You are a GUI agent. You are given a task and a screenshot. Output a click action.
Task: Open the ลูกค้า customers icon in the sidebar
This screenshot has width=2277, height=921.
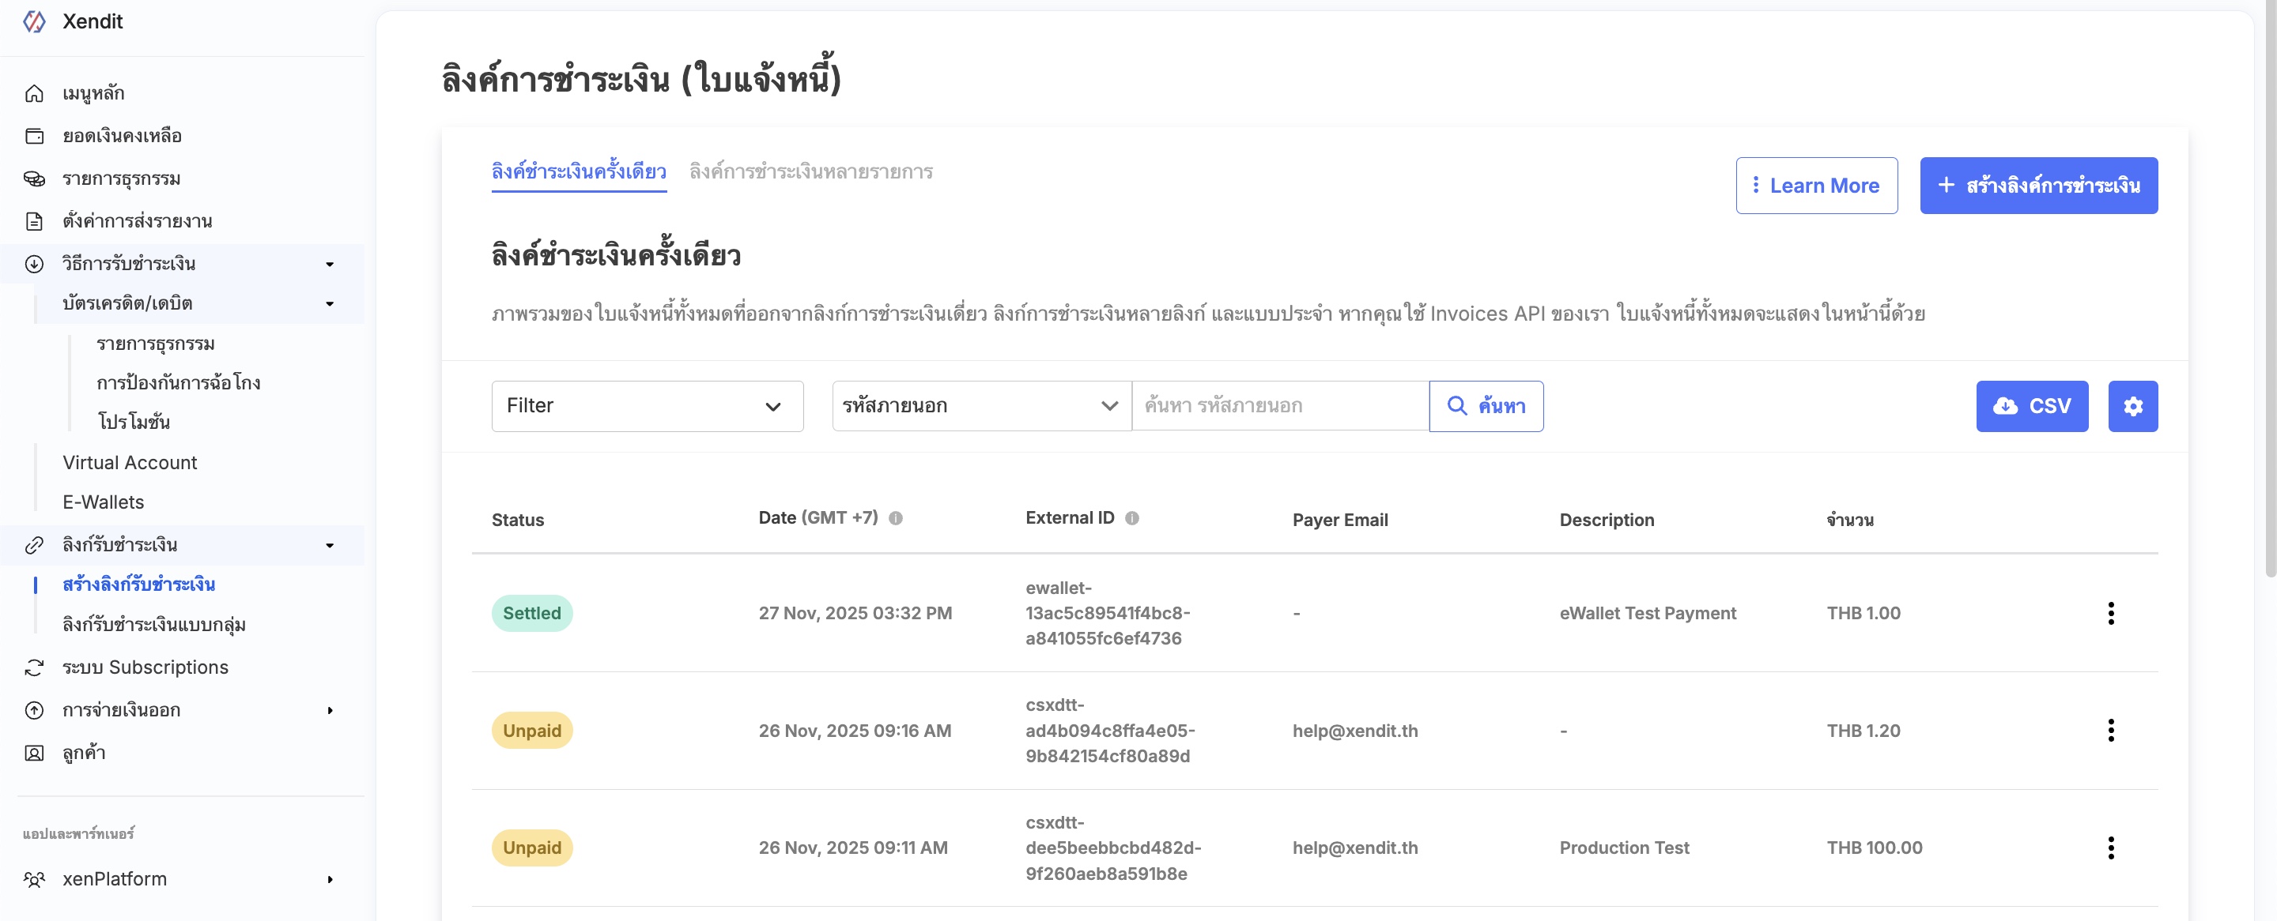(35, 754)
